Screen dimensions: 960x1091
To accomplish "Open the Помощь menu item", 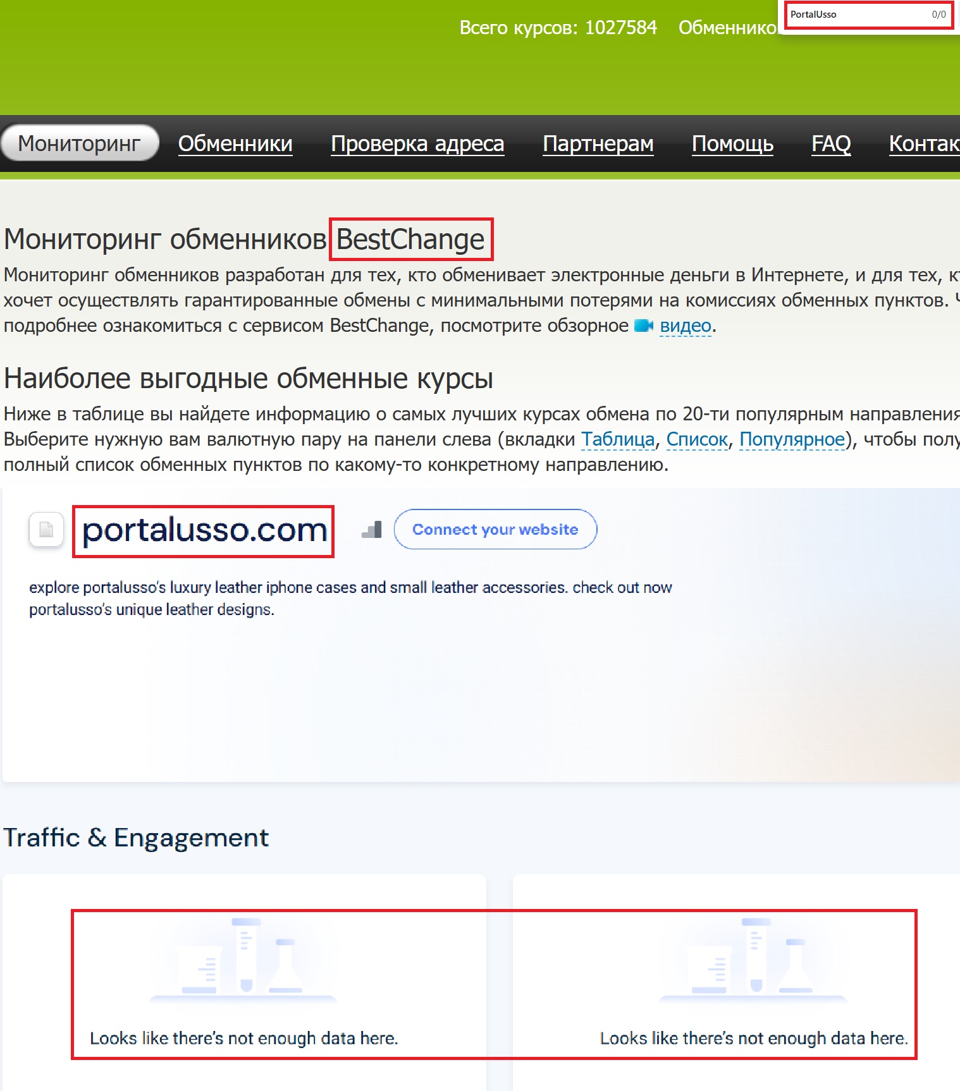I will click(x=732, y=143).
